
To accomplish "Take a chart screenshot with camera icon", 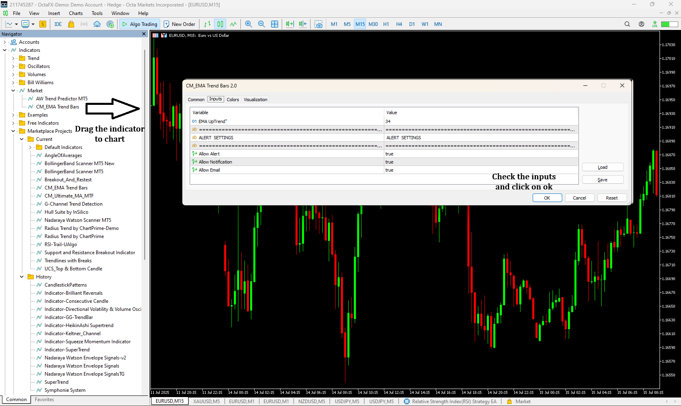I will [x=319, y=24].
